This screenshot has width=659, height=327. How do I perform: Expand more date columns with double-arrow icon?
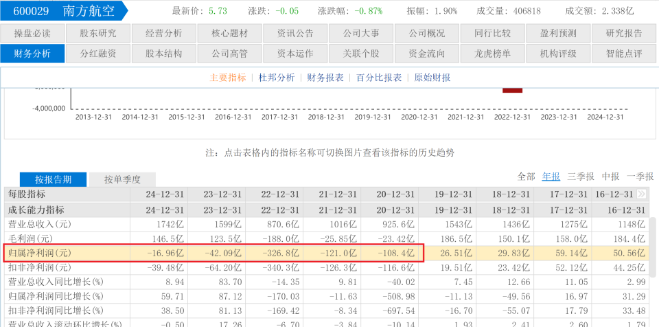coord(641,194)
